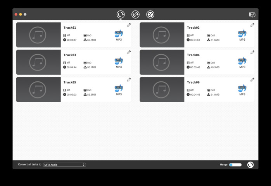
Task: Switch to the Download tab icon in the toolbar
Action: point(135,14)
